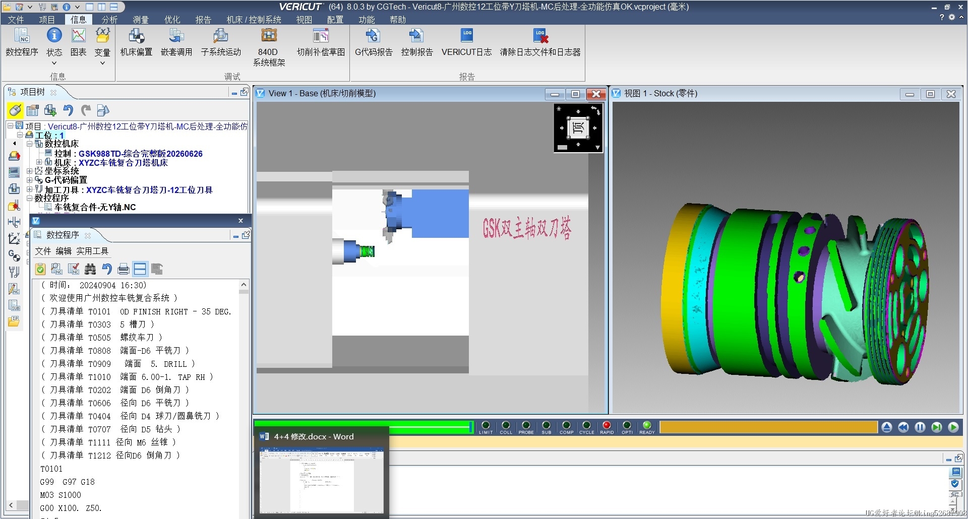Click the properties sheet icon in project tree toolbar
968x519 pixels.
(33, 110)
